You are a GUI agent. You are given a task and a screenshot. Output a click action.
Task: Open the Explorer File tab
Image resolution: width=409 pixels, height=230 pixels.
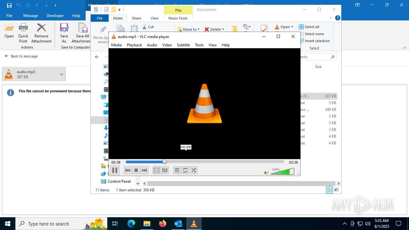coord(100,18)
